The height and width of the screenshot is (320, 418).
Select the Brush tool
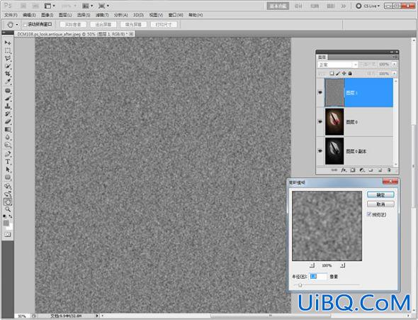click(8, 99)
